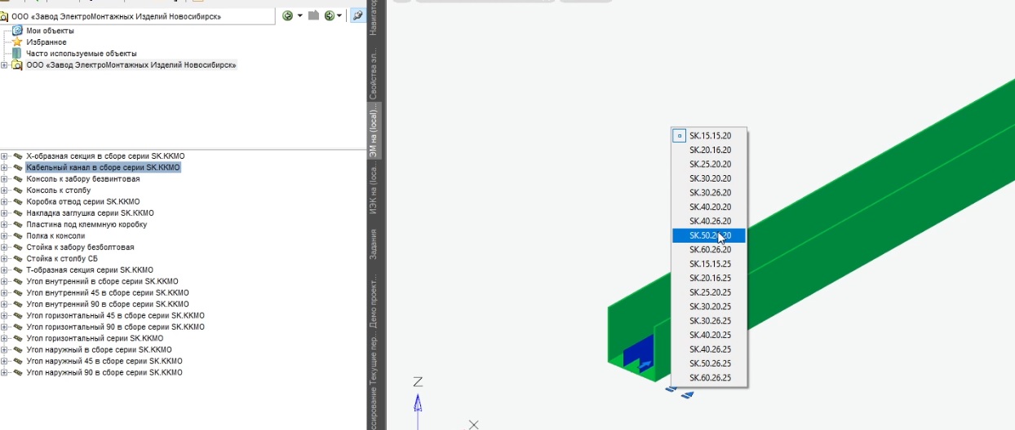Expand the ООО «Завод ЭлектроМонтажных Изделий Новосибирск» node
The height and width of the screenshot is (430, 1015).
click(4, 65)
